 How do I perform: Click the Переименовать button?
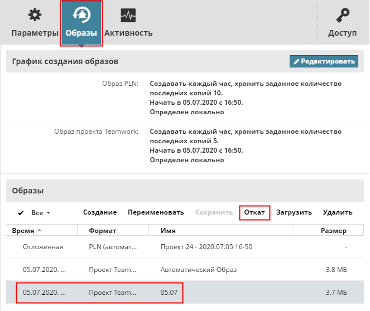(x=156, y=212)
